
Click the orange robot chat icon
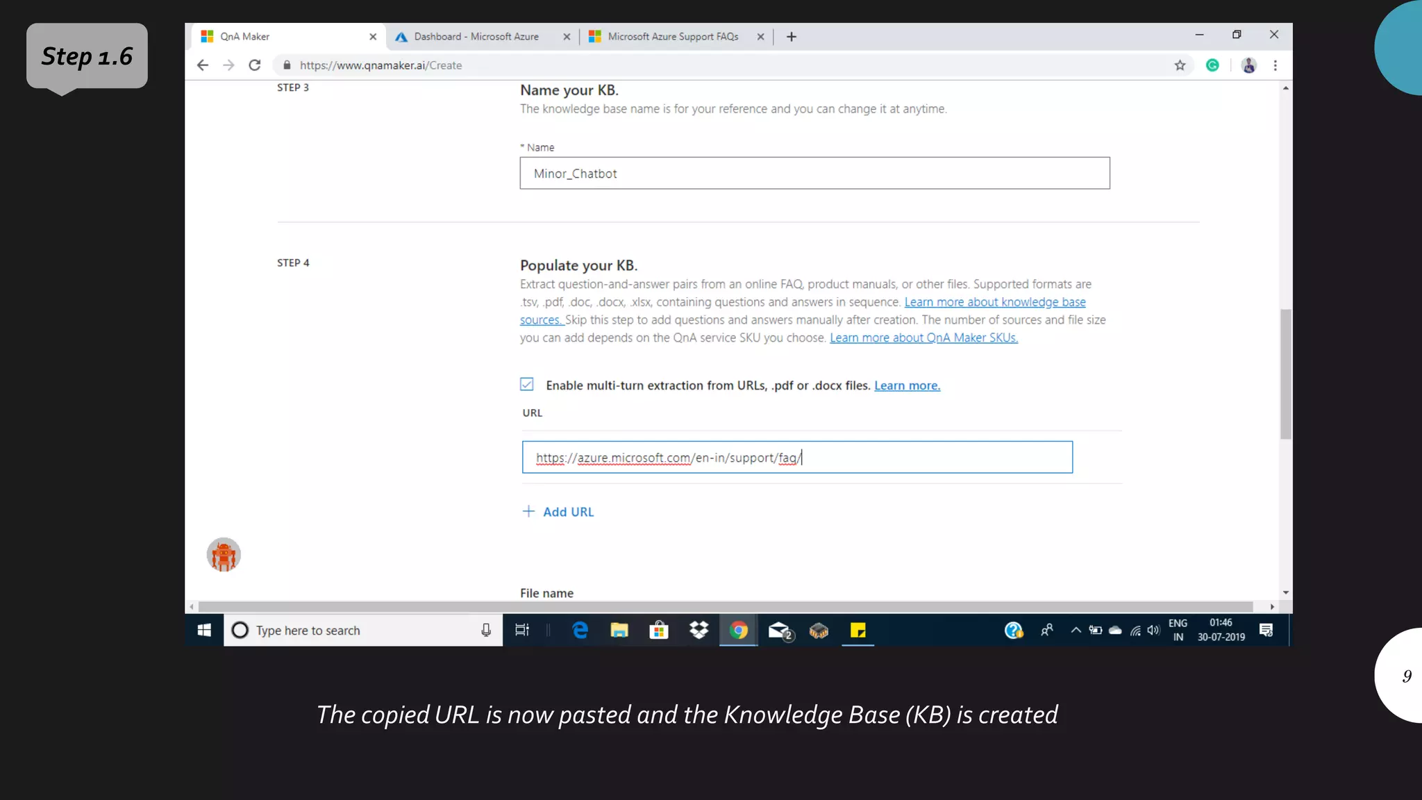coord(224,555)
